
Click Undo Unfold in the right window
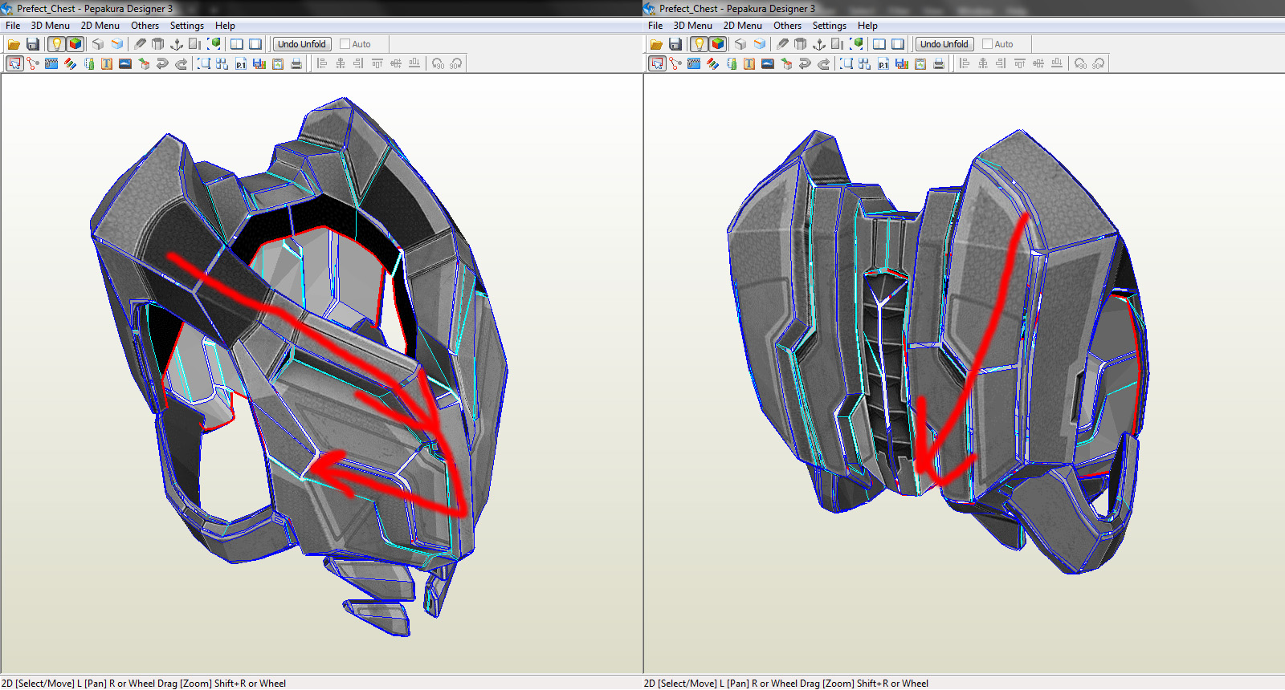(944, 44)
